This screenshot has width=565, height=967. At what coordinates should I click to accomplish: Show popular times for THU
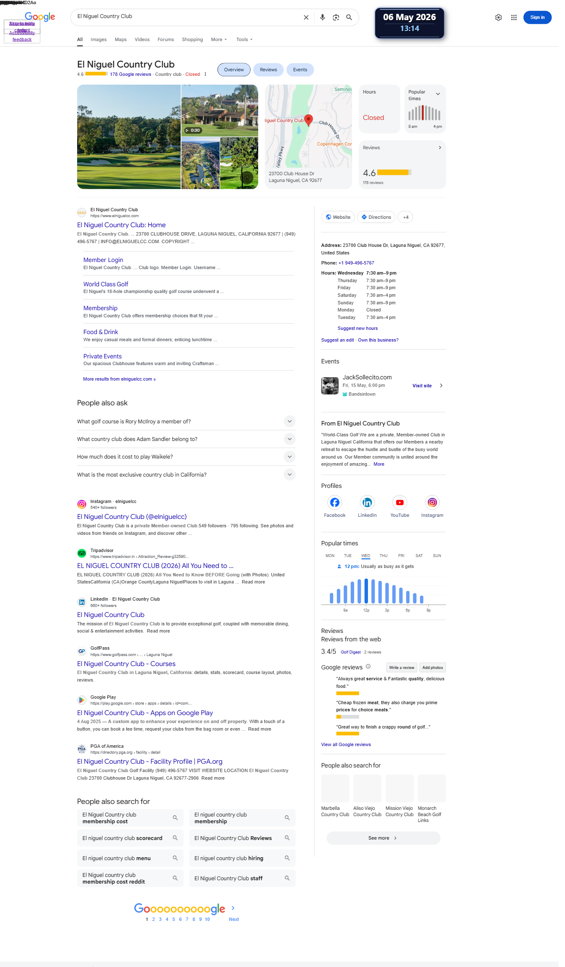[x=384, y=556]
